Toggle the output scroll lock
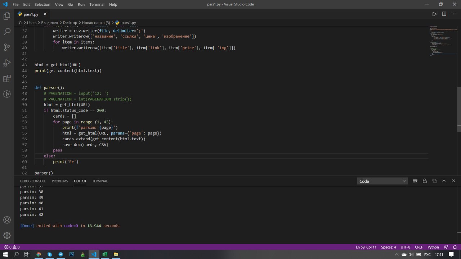The width and height of the screenshot is (461, 259). [x=425, y=181]
